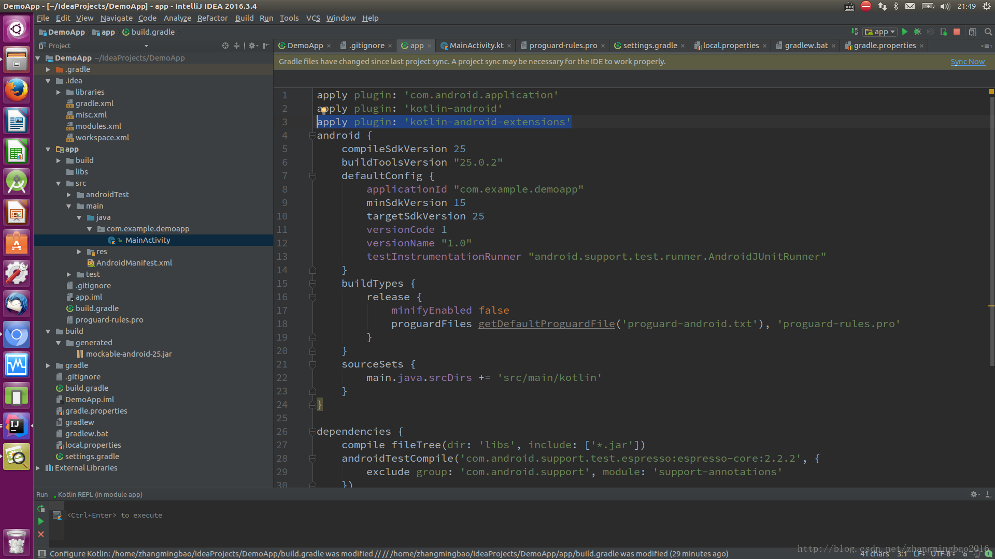Viewport: 995px width, 559px height.
Task: Open the Refactor menu
Action: [212, 18]
